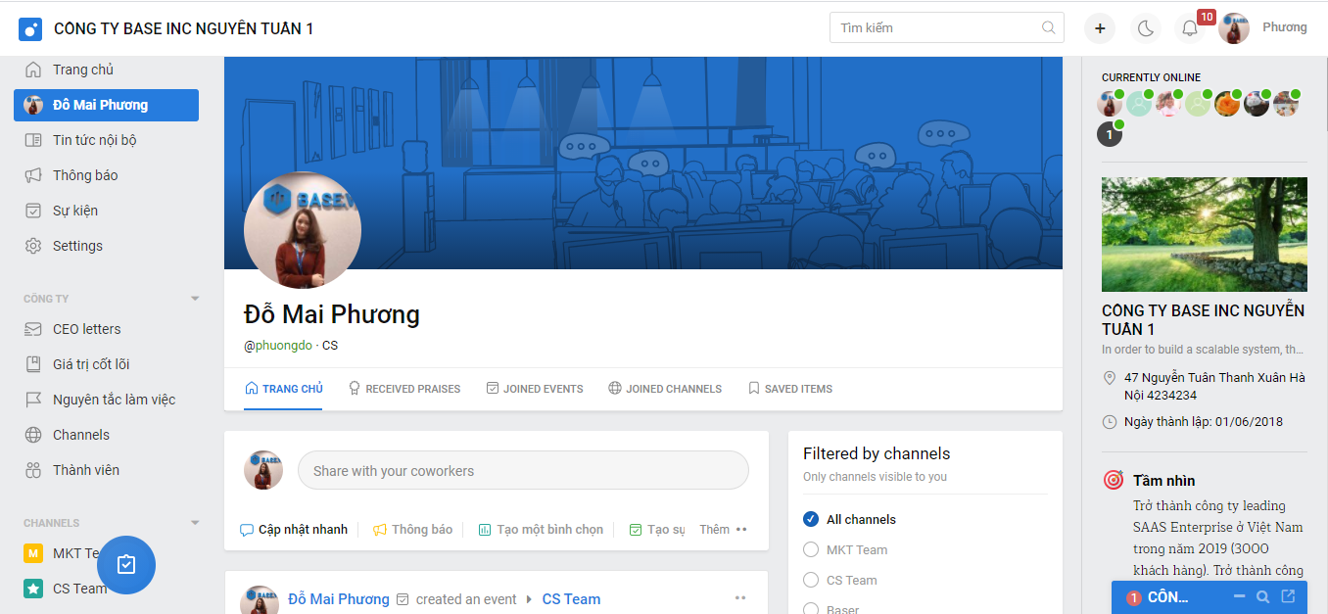Open Channels in the sidebar
Viewport: 1328px width, 614px height.
[x=81, y=435]
